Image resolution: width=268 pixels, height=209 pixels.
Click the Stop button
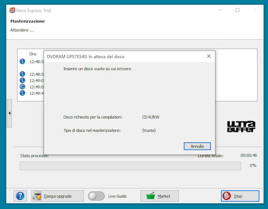240,196
